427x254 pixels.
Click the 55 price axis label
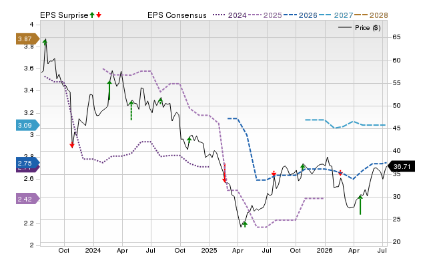pos(396,83)
